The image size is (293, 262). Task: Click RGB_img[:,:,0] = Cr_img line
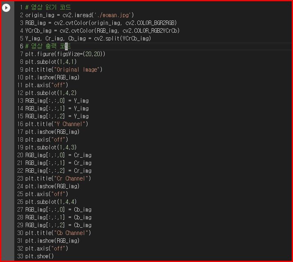pyautogui.click(x=58, y=155)
